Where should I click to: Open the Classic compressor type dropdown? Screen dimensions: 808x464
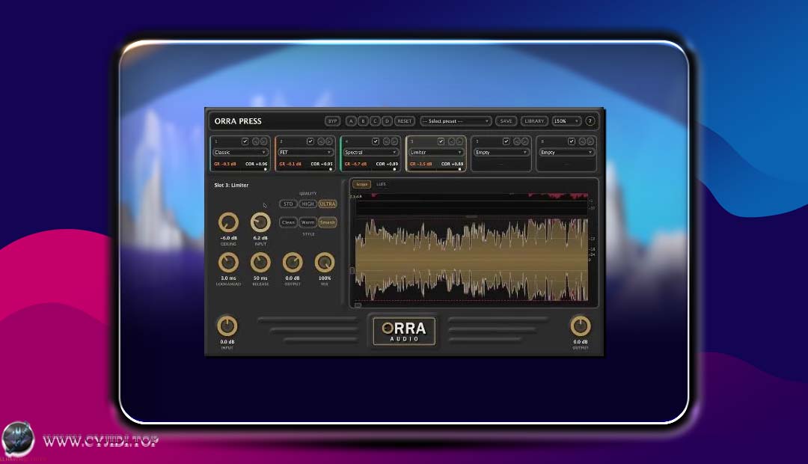click(240, 153)
